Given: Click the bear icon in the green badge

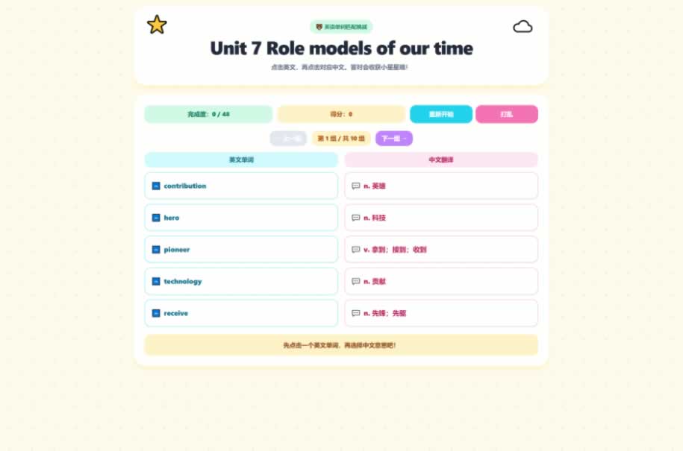Looking at the screenshot, I should coord(319,27).
